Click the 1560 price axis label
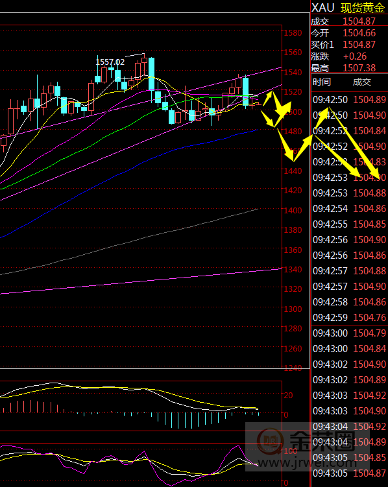Image resolution: width=388 pixels, height=487 pixels. 293,52
